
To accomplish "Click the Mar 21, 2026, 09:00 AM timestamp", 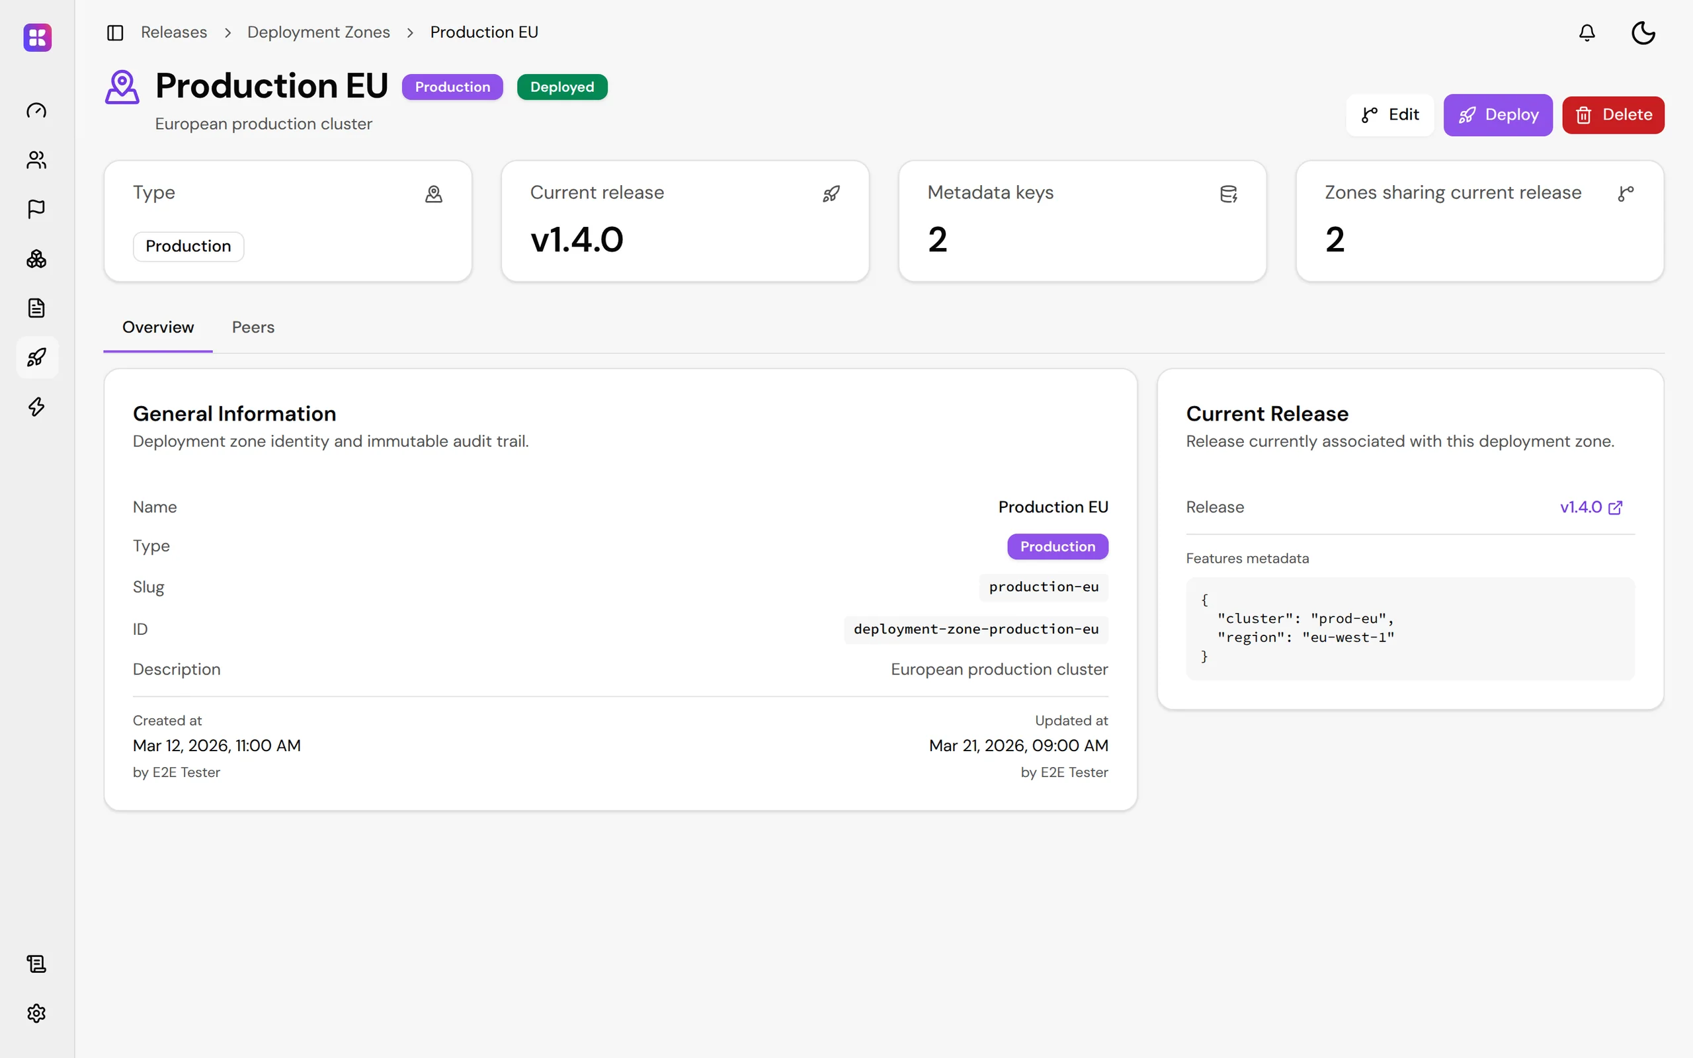I will (1018, 746).
